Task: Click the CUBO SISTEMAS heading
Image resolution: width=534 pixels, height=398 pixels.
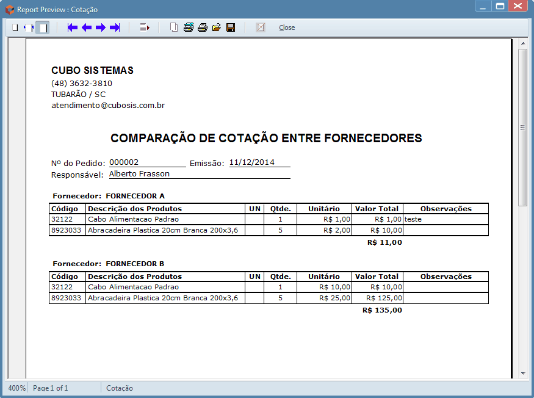Action: (92, 70)
